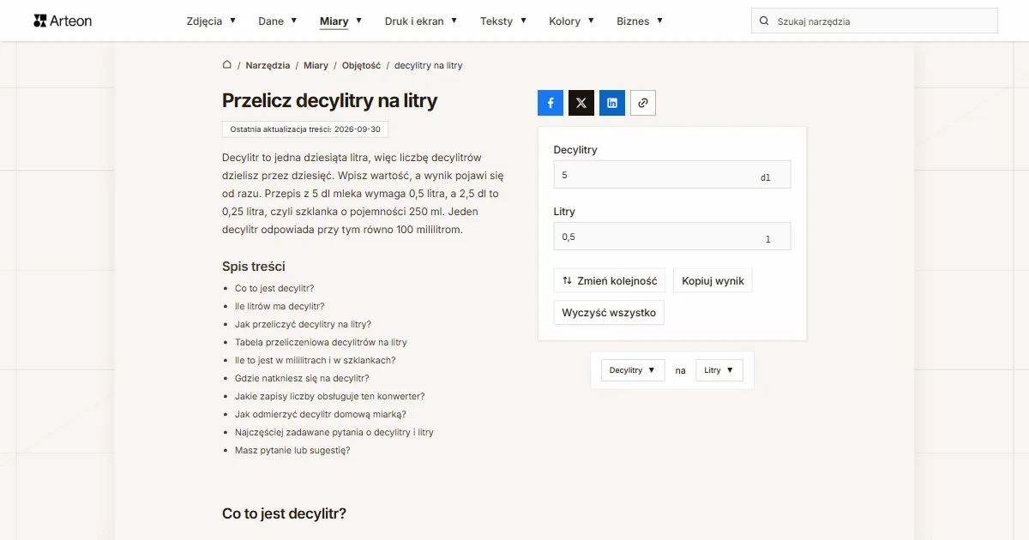The image size is (1029, 540).
Task: Click the Przelicz decylitry na litry heading
Action: point(330,100)
